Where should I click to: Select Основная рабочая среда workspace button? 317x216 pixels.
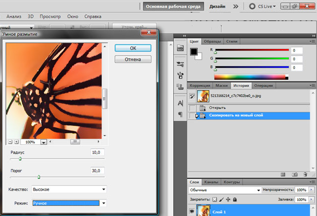[x=173, y=6]
